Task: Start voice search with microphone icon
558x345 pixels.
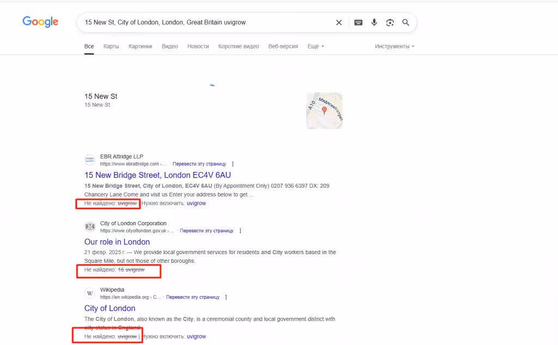Action: (x=374, y=22)
